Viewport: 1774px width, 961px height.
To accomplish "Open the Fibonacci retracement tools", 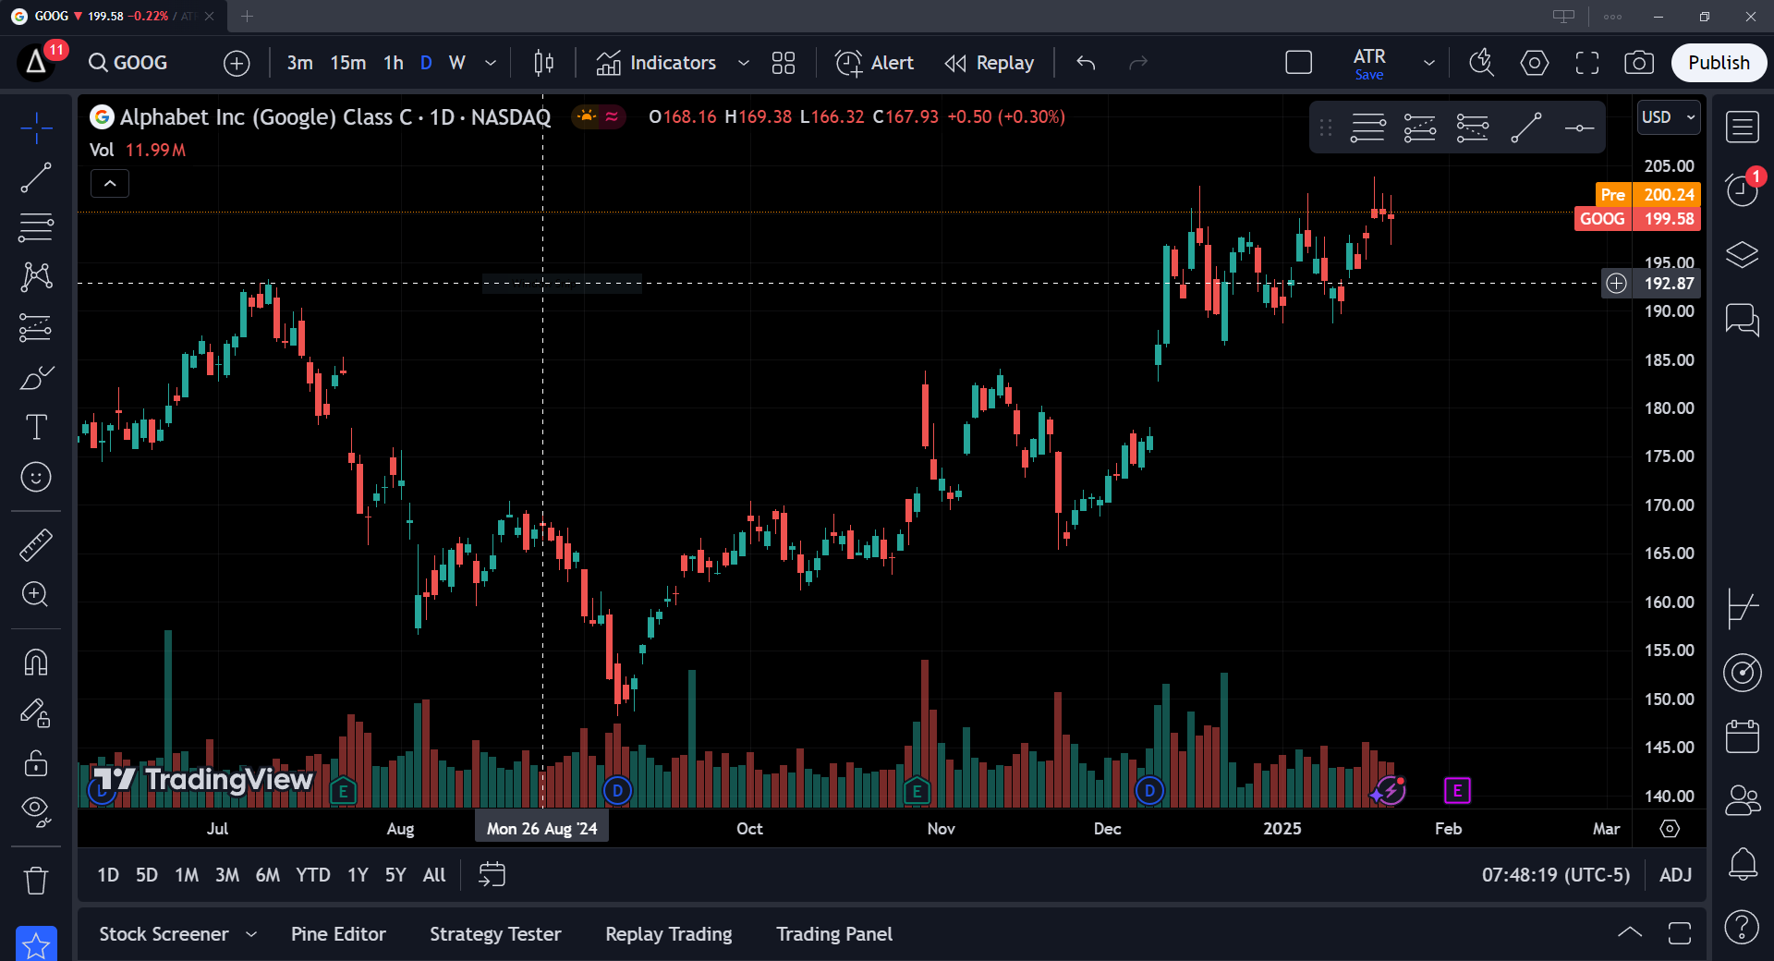I will 36,227.
